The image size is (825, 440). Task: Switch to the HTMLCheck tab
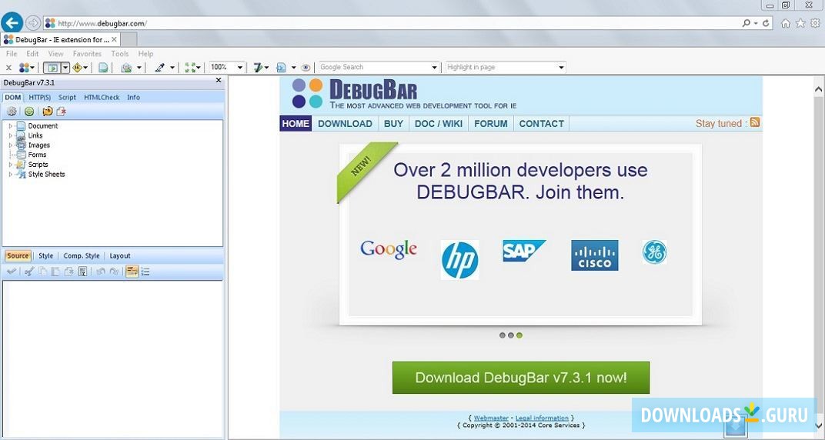tap(102, 97)
